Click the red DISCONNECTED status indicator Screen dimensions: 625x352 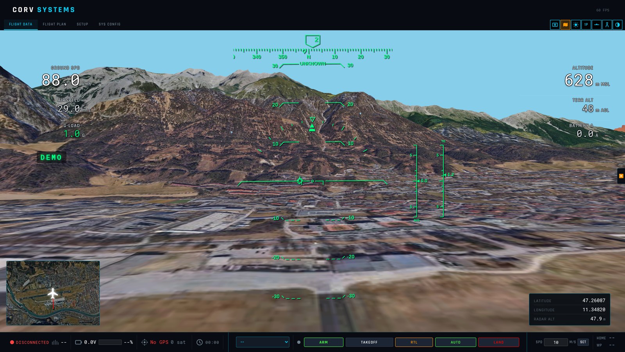tap(30, 342)
